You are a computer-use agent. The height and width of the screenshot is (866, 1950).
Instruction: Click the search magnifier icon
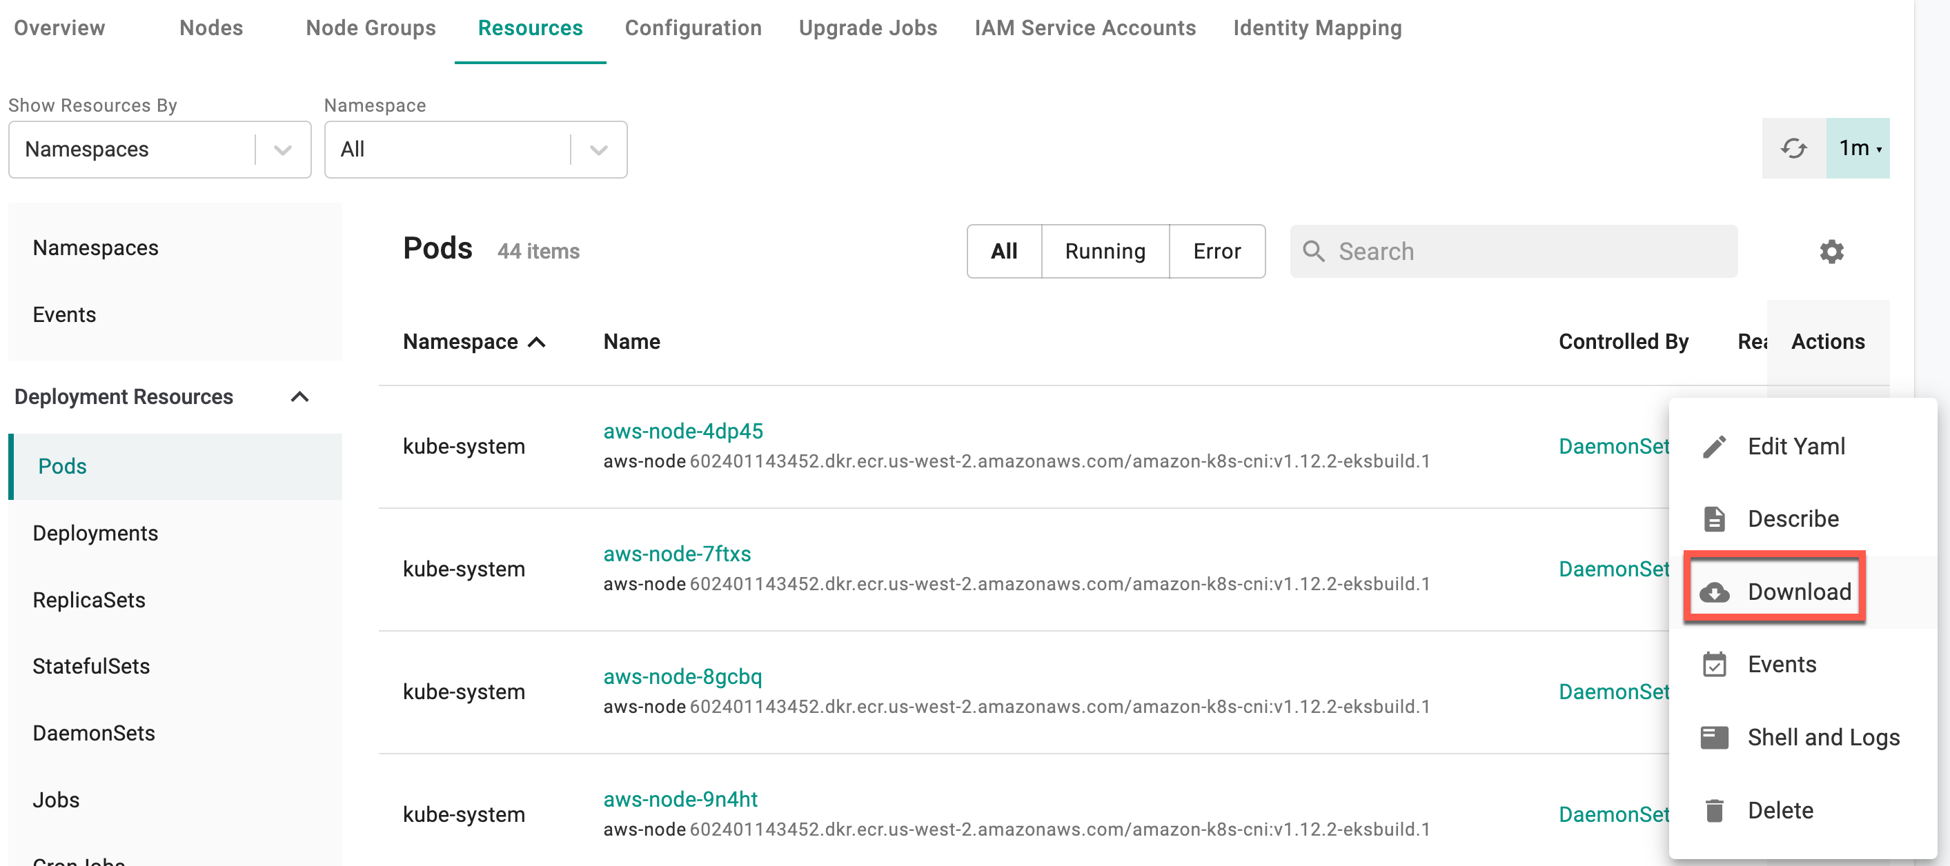[1313, 251]
